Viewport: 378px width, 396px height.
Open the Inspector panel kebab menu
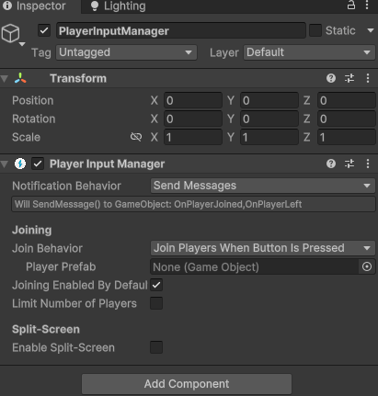[x=367, y=6]
